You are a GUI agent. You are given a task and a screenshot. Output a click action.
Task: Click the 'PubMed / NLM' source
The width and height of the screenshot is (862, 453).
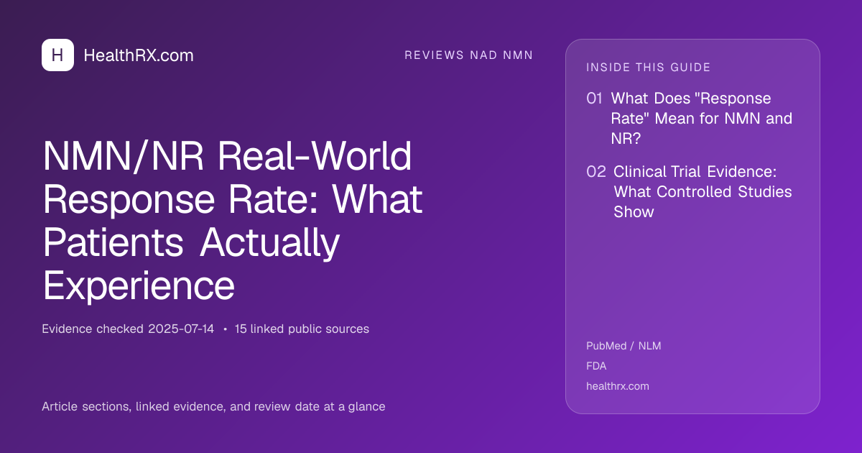click(x=624, y=346)
